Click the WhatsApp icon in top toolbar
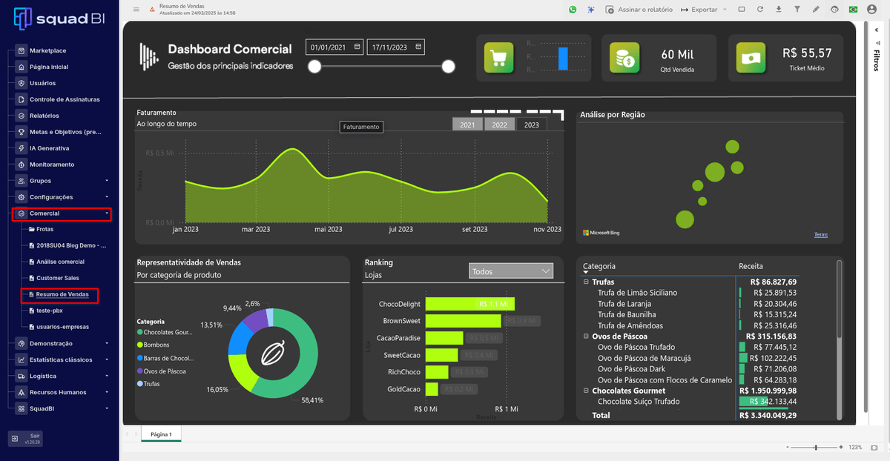This screenshot has height=461, width=890. pyautogui.click(x=573, y=10)
